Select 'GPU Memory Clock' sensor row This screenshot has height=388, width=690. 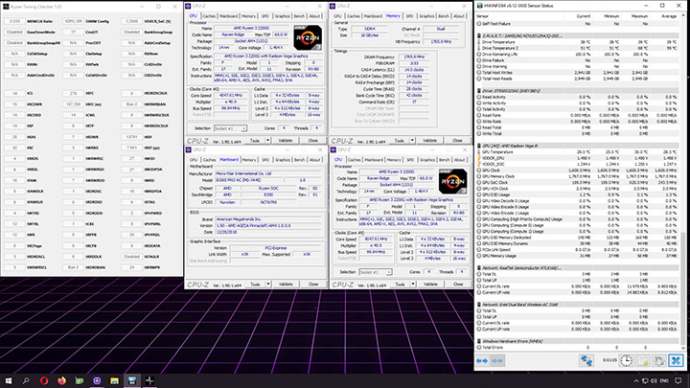point(578,176)
